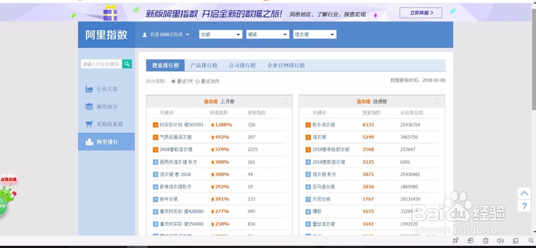This screenshot has width=536, height=248.
Task: Open keyword 爆款 in 热搜榜
Action: click(317, 212)
